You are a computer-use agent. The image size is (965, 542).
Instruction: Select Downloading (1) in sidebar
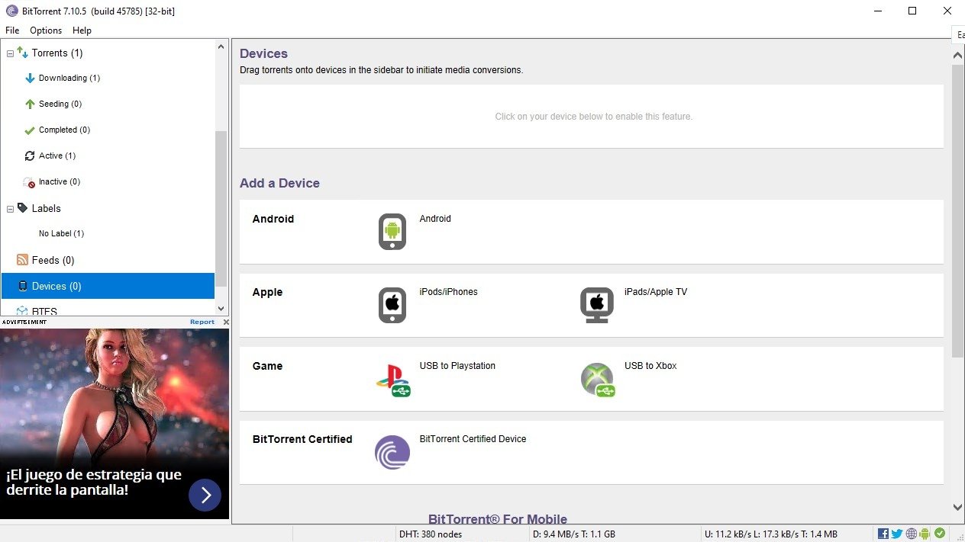pyautogui.click(x=69, y=78)
